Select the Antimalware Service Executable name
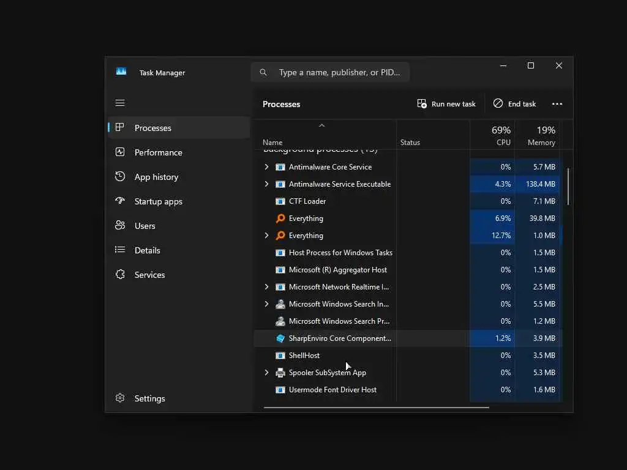Image resolution: width=627 pixels, height=470 pixels. pos(340,184)
